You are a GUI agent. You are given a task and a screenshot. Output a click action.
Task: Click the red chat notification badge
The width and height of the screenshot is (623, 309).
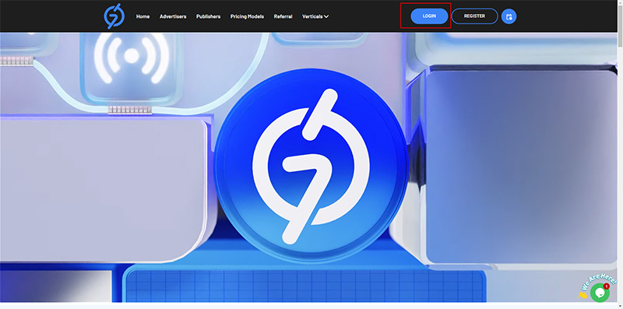[607, 286]
